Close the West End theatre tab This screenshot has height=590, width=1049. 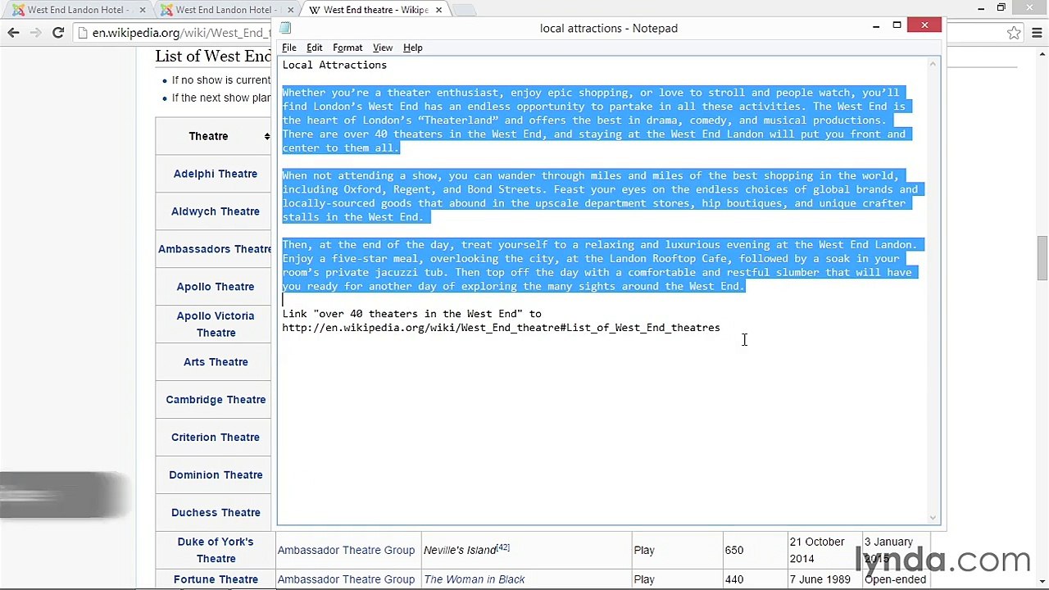(438, 10)
